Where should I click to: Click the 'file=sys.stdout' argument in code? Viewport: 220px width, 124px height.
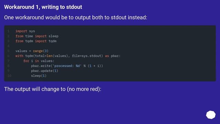pyautogui.click(x=87, y=56)
